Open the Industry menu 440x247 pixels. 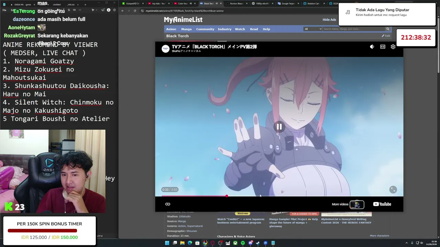pyautogui.click(x=224, y=29)
